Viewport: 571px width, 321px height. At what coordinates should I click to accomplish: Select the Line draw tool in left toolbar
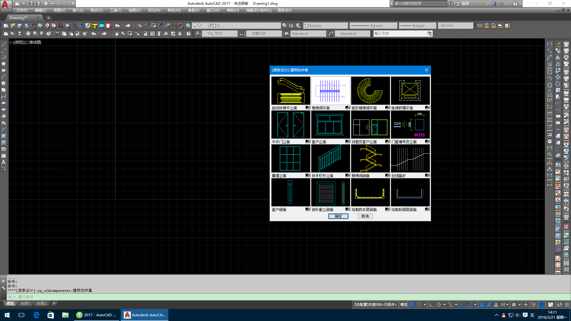coord(4,44)
